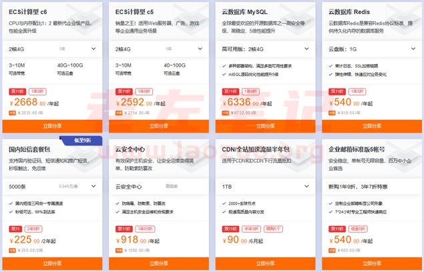Click the 限购5个 tag in the CDN card

coord(273,229)
